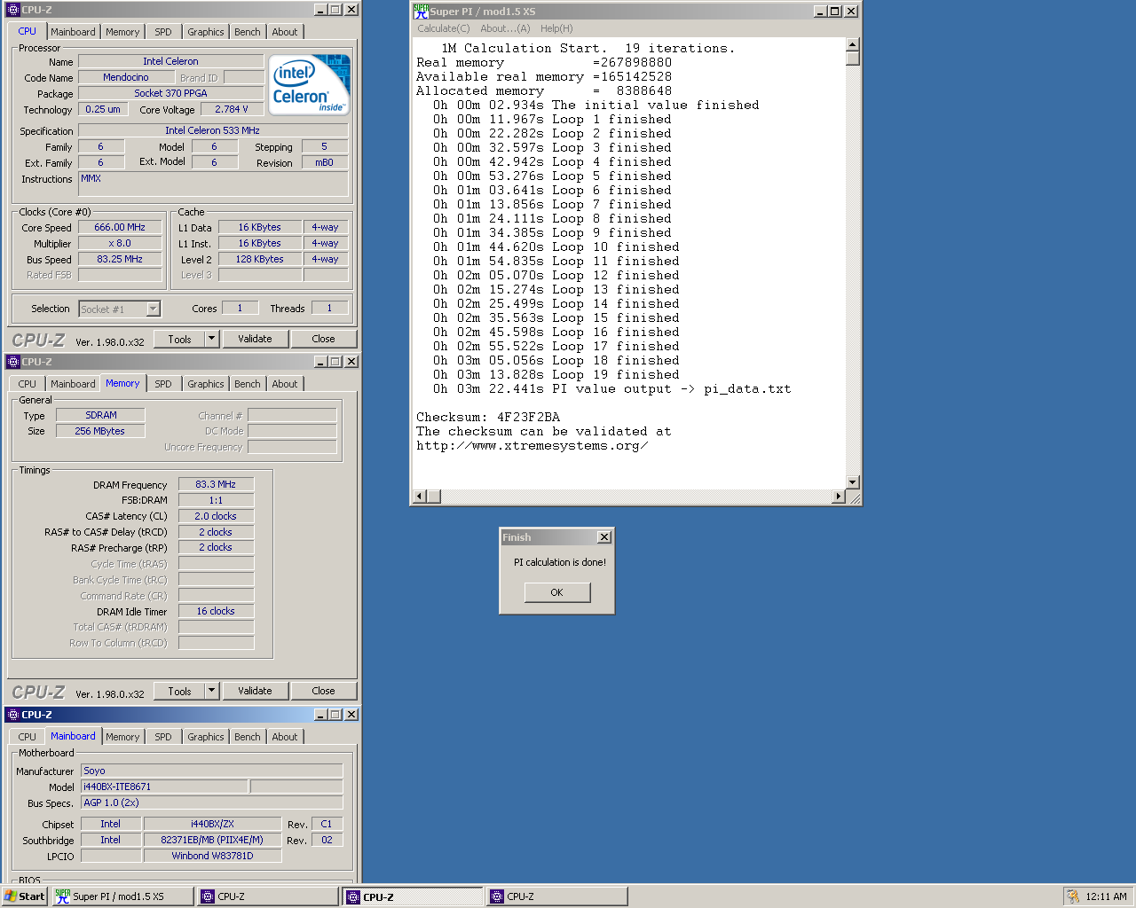Image resolution: width=1136 pixels, height=908 pixels.
Task: Activate the first CPU-Z taskbar button
Action: (268, 896)
